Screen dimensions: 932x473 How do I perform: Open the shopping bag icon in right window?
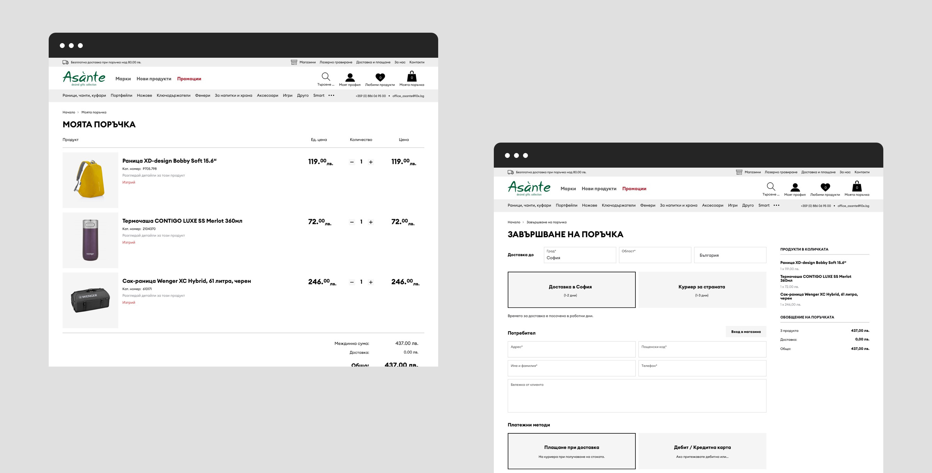pyautogui.click(x=857, y=187)
